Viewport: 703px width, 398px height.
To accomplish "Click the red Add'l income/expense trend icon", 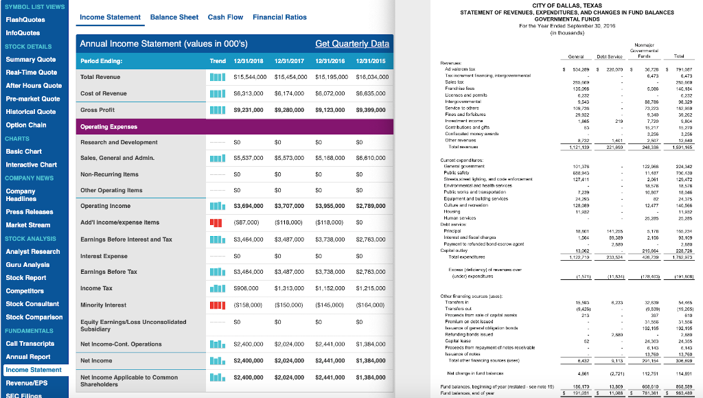I will coord(218,221).
